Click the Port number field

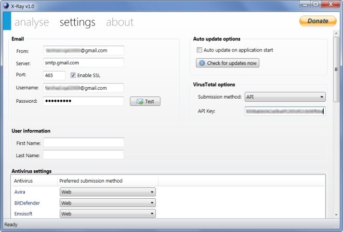(x=54, y=75)
